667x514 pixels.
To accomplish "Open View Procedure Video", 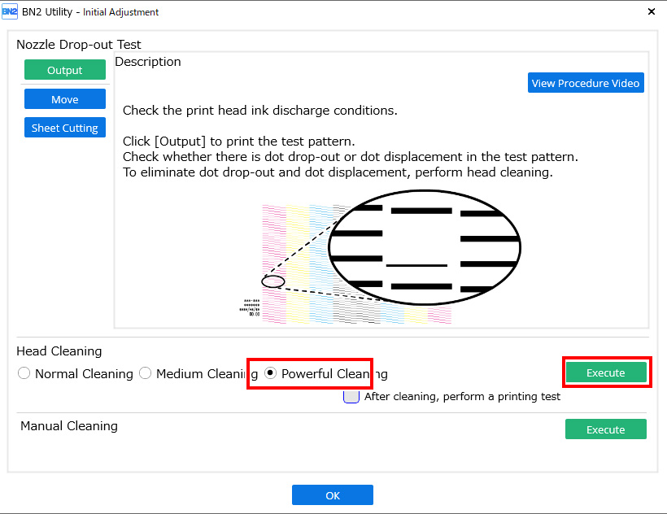I will [x=586, y=83].
